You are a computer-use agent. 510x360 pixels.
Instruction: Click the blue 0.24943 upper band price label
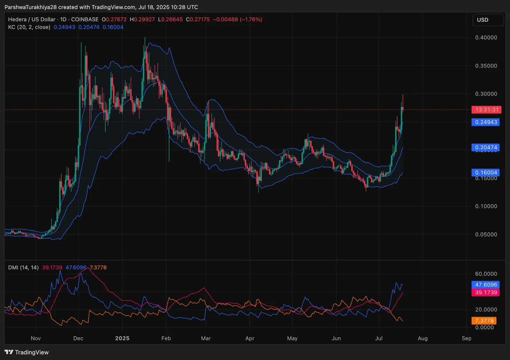click(485, 122)
